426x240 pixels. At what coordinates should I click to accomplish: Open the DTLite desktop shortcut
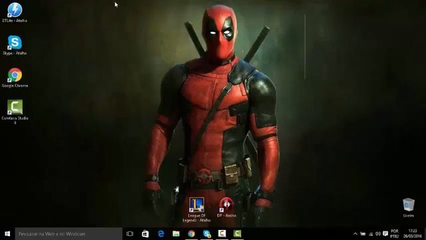15,12
